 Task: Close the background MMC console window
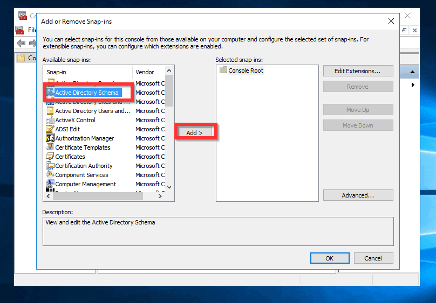407,16
